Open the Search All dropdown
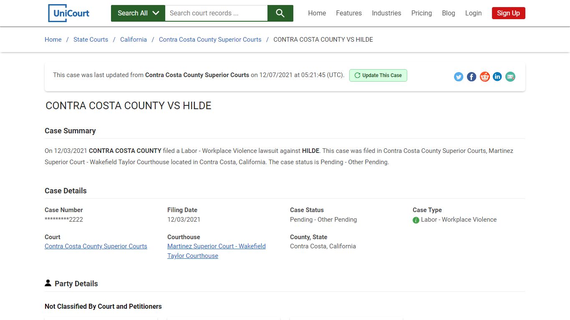The width and height of the screenshot is (570, 320). pos(138,13)
